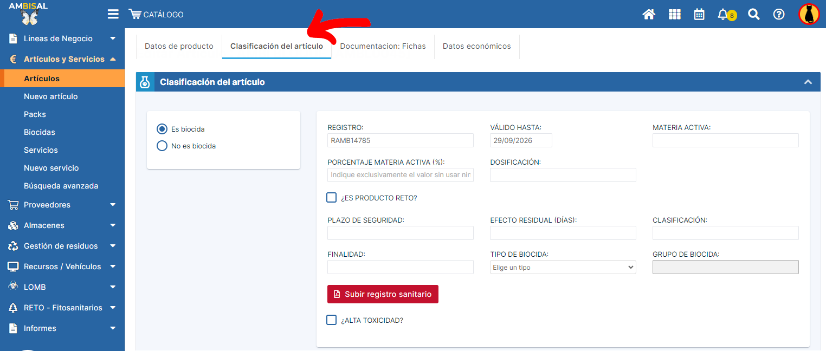The image size is (826, 351).
Task: Open the notifications bell icon
Action: click(x=723, y=15)
